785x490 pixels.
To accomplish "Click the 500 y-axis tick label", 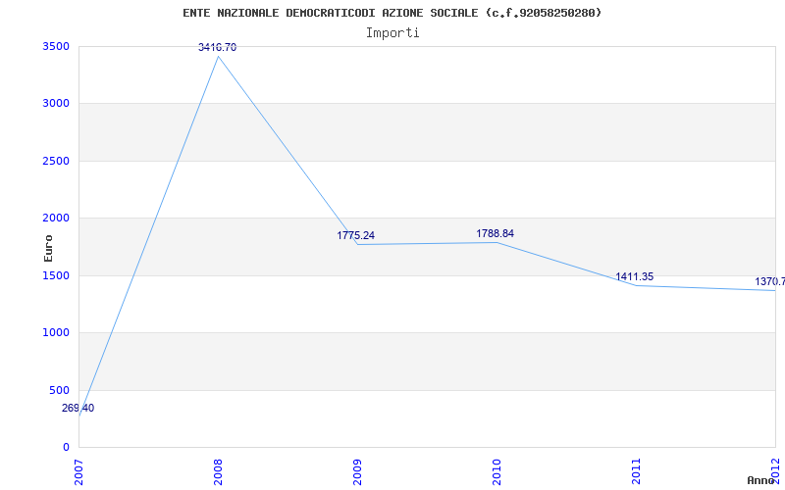I will [59, 390].
